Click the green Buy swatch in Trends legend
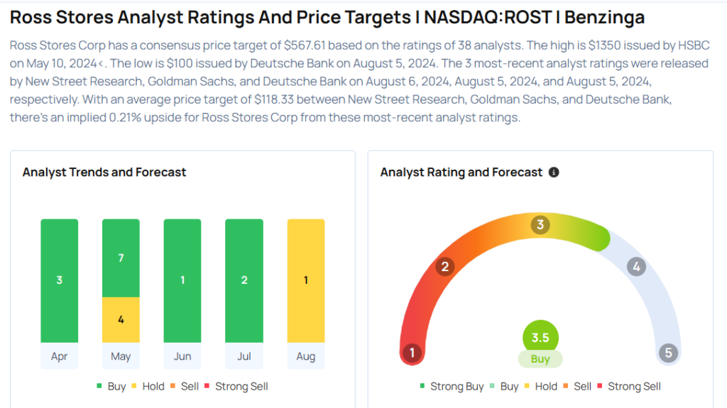 click(x=99, y=387)
